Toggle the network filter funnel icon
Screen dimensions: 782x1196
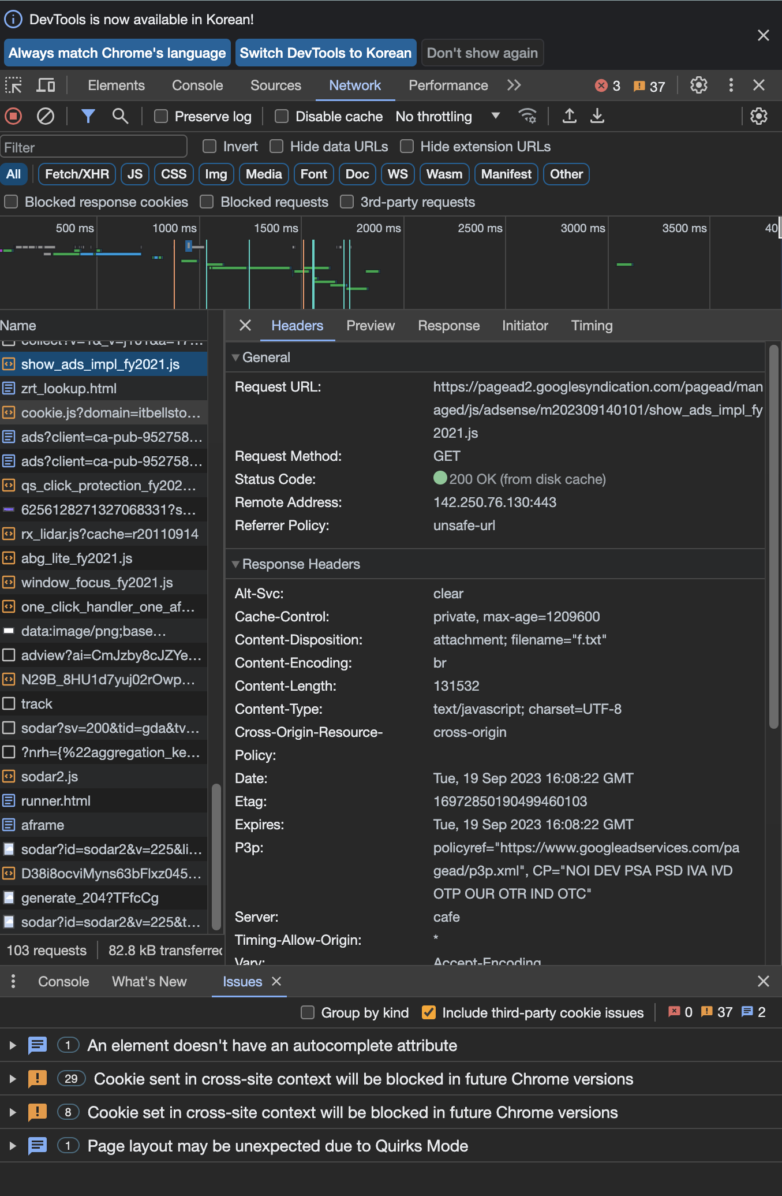click(x=88, y=116)
